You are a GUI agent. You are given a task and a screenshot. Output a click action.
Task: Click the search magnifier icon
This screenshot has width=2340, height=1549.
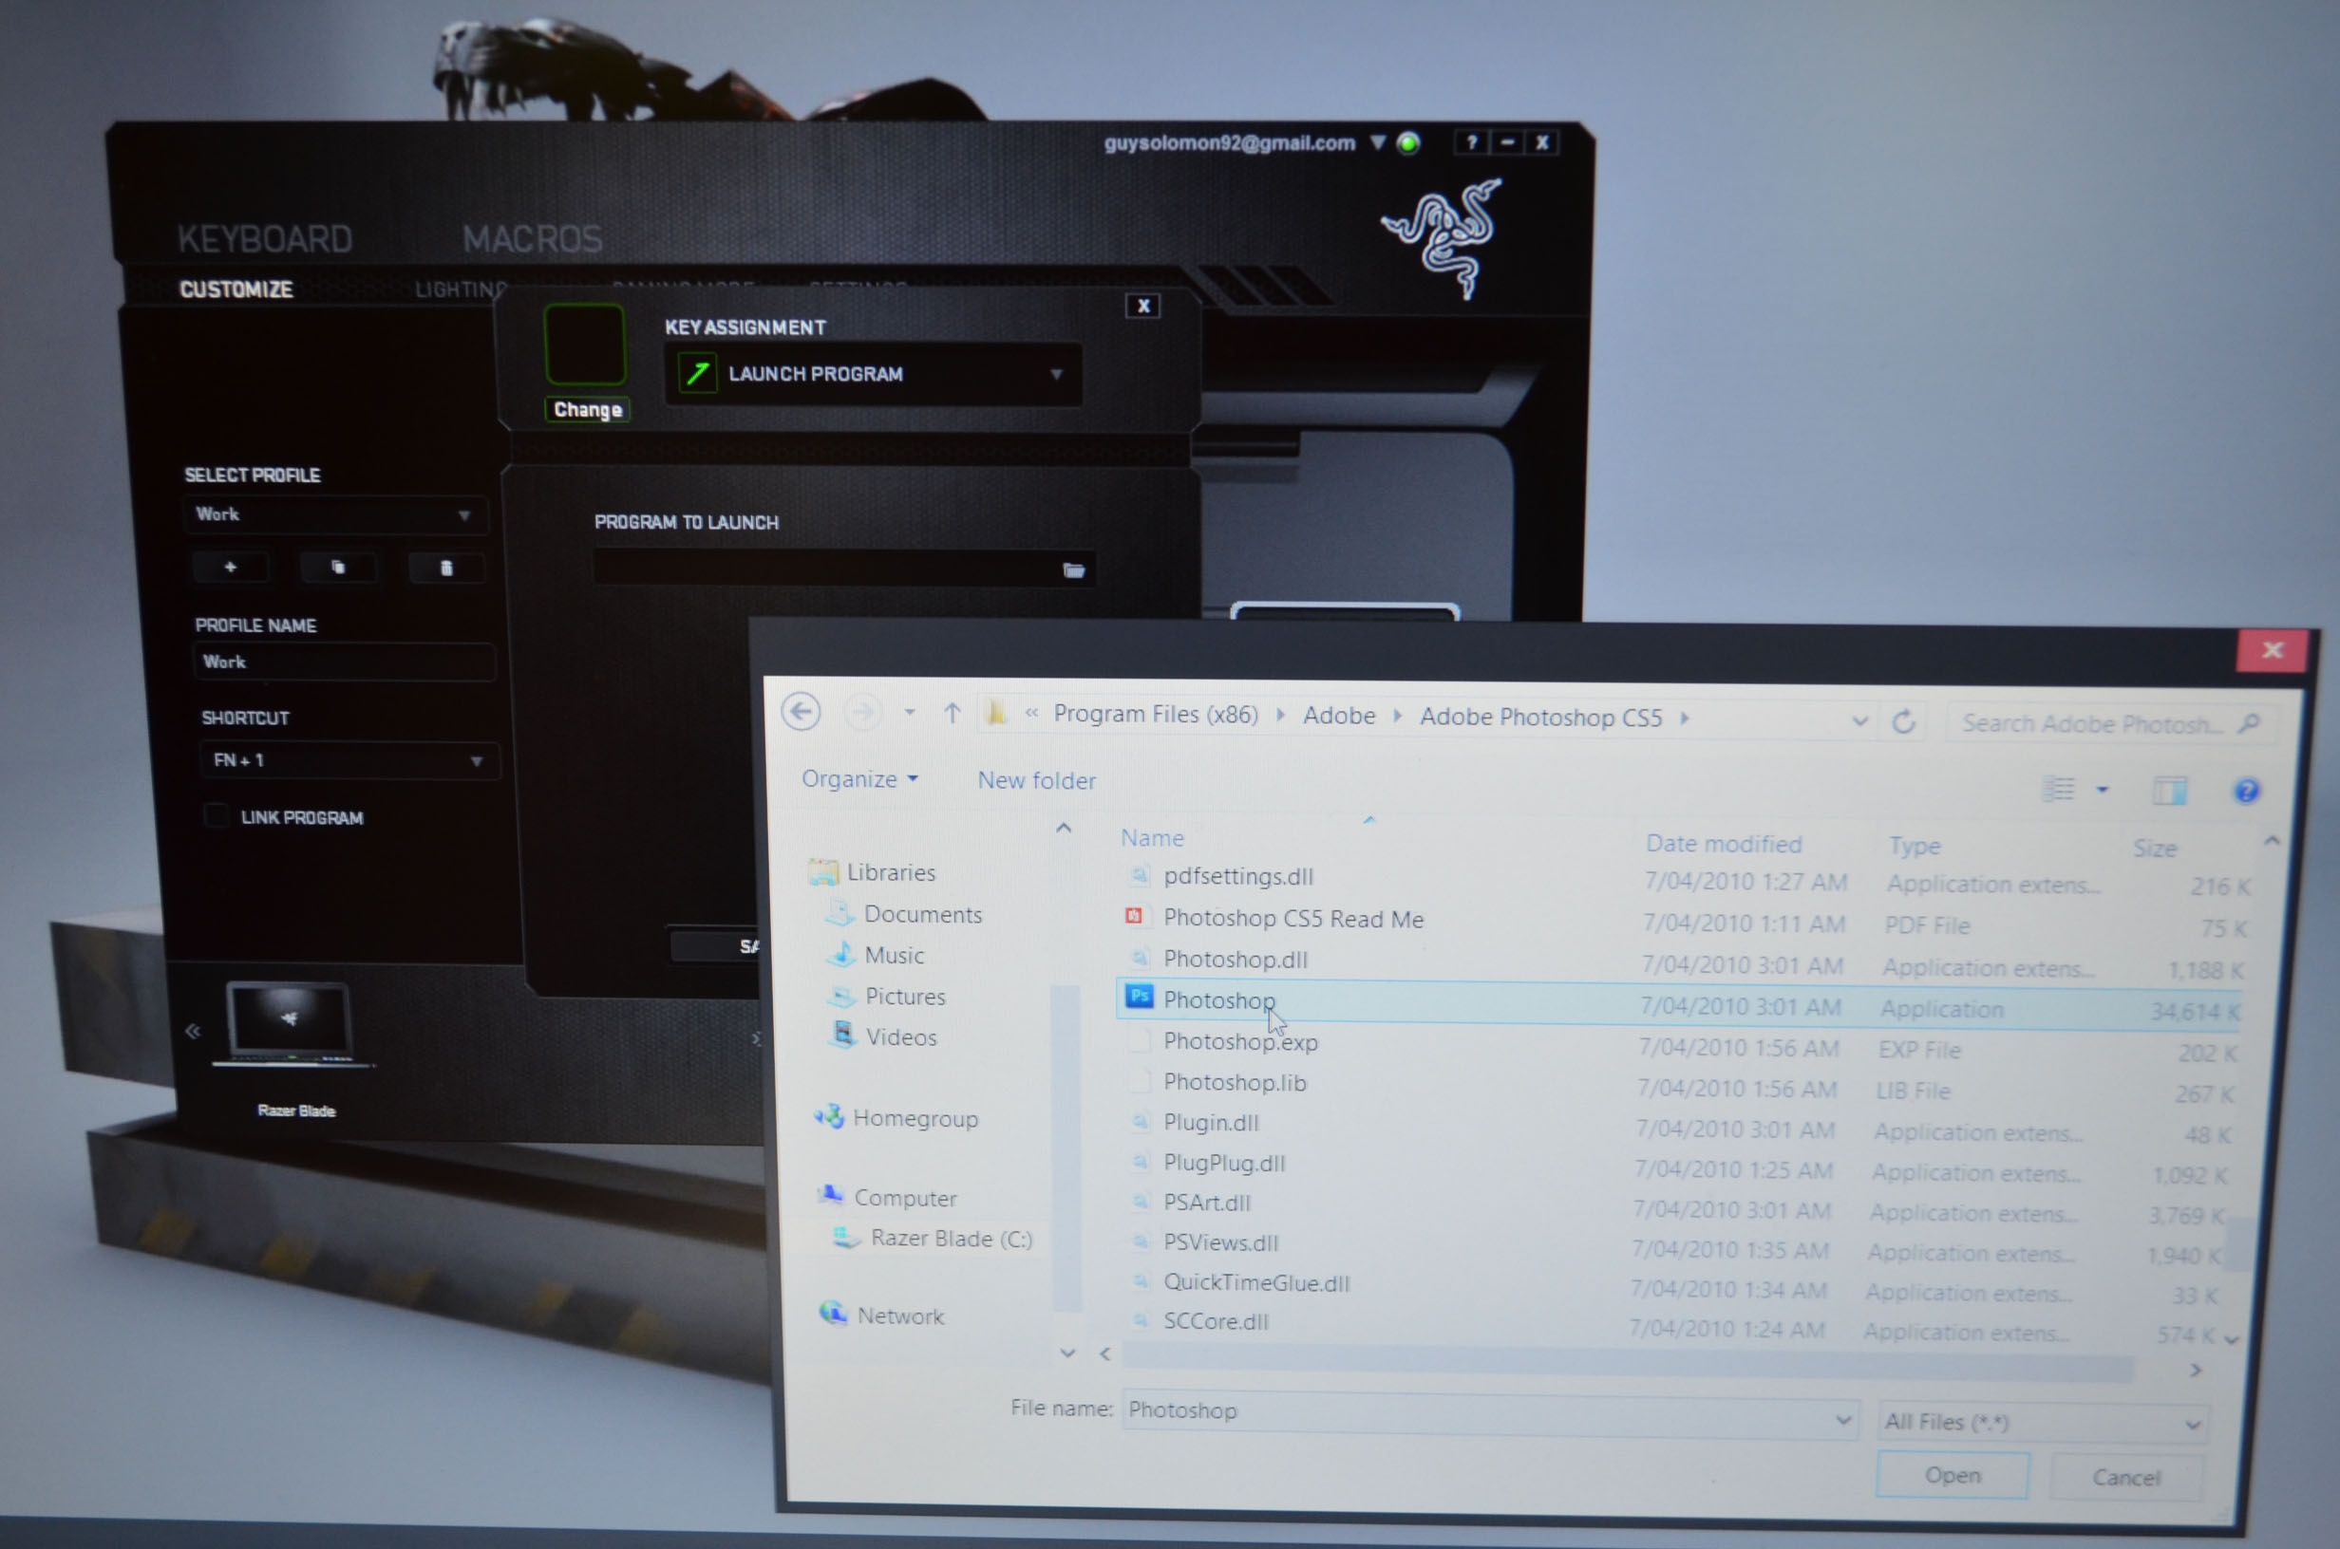coord(2250,724)
